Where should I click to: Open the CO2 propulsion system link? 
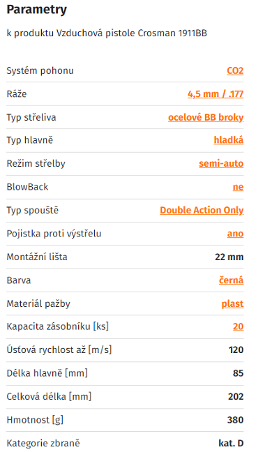click(x=235, y=70)
